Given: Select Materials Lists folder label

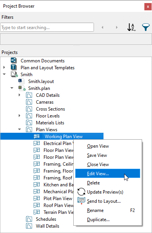Looking at the screenshot, I should [50, 123].
